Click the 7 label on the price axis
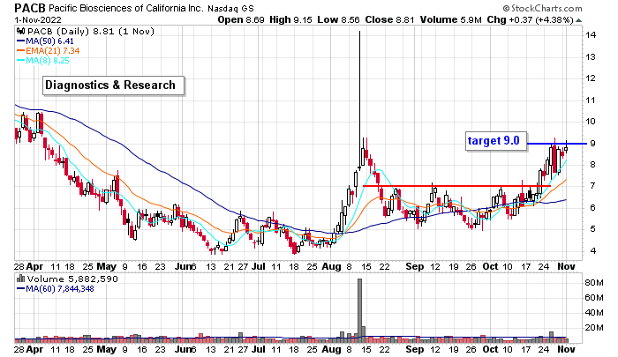The height and width of the screenshot is (357, 618). 592,186
